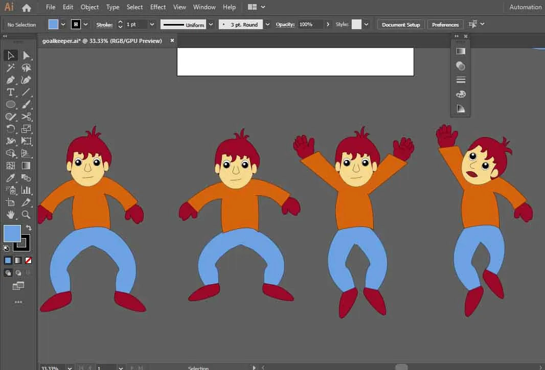The image size is (545, 370).
Task: Open the stroke weight dropdown
Action: pos(152,25)
